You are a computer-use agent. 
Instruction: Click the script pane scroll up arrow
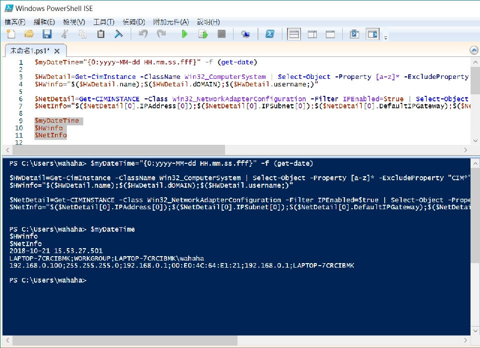point(475,62)
